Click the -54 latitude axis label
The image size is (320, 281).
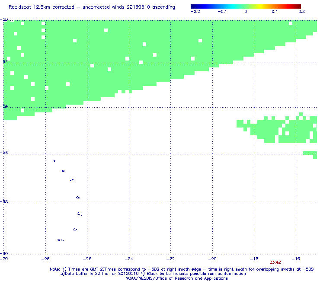pos(4,106)
